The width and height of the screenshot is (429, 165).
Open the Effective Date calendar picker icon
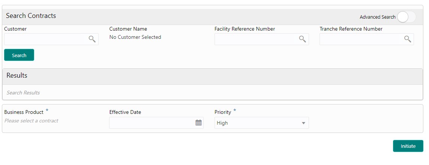(x=198, y=123)
